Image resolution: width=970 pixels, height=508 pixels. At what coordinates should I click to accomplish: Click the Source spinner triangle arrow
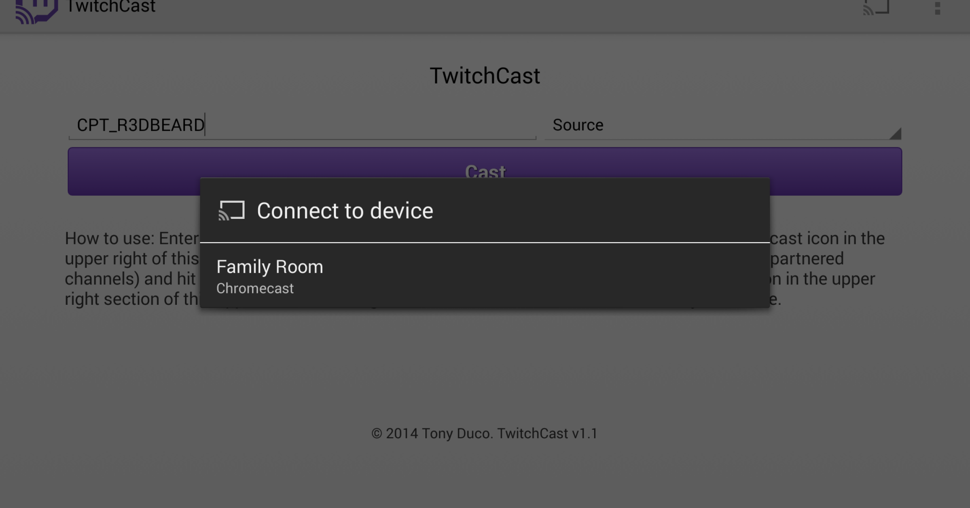tap(895, 134)
